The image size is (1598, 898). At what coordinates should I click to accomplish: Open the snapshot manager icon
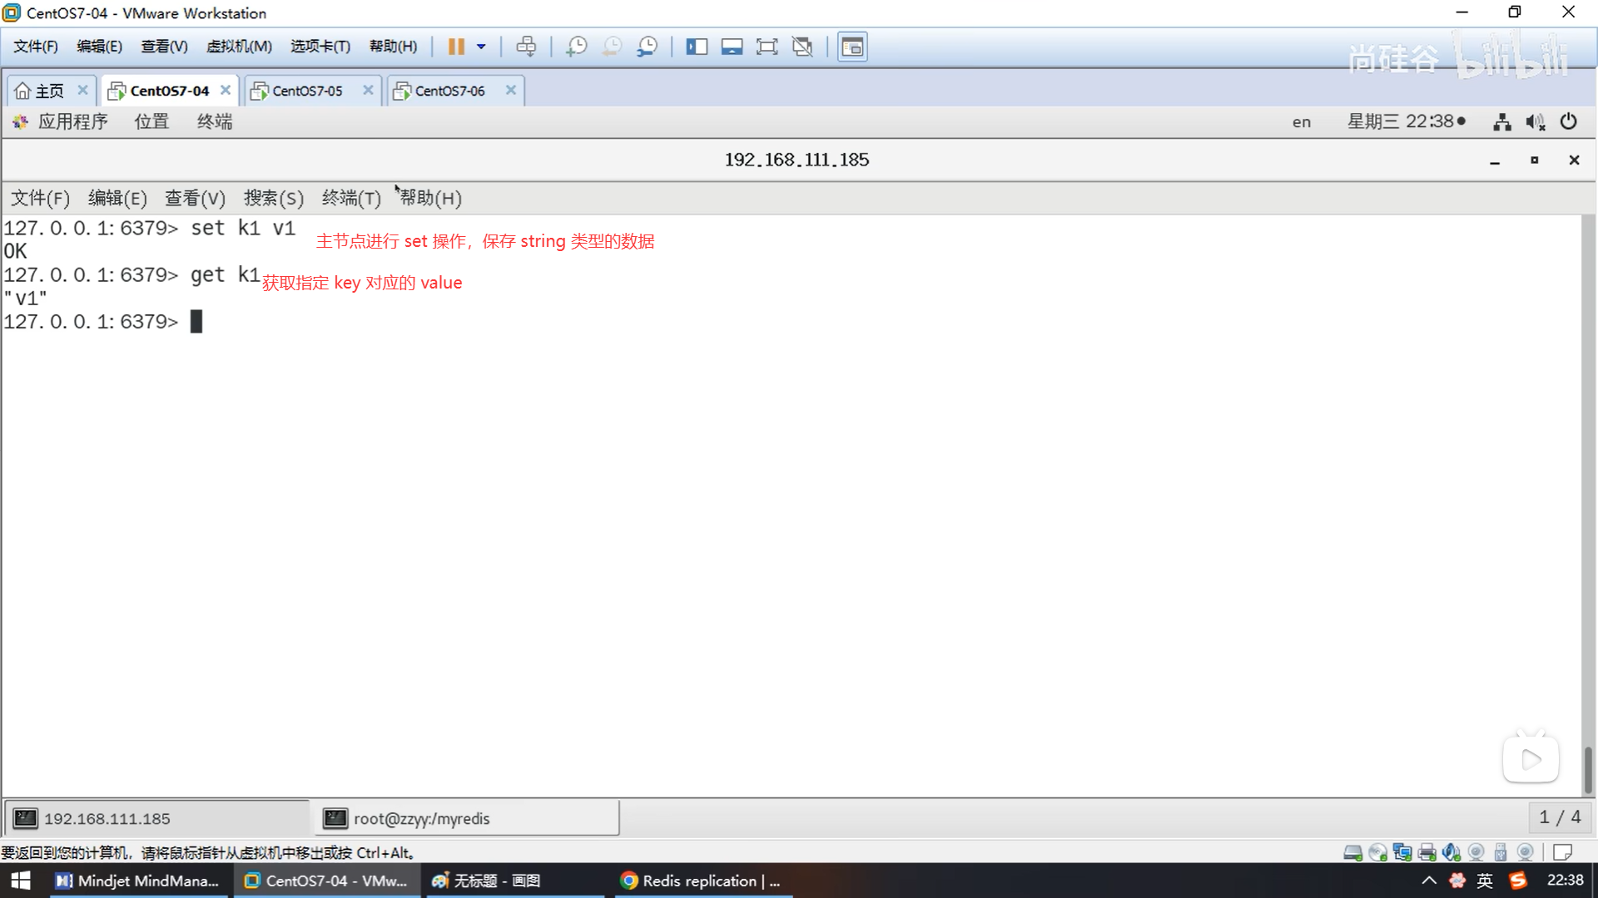(647, 47)
